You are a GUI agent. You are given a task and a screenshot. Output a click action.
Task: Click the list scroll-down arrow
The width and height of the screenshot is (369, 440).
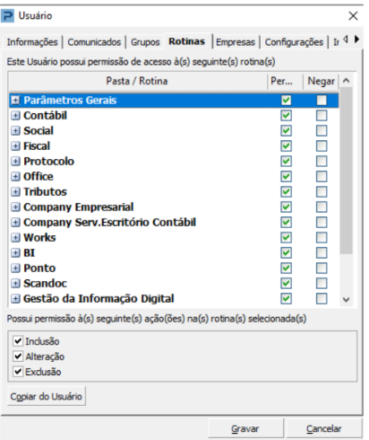(346, 299)
